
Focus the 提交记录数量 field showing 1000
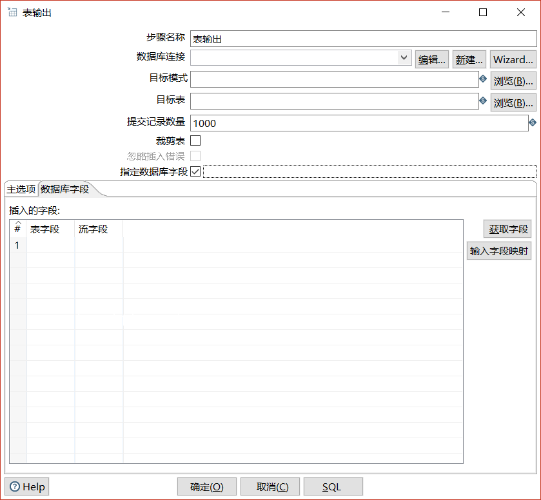359,123
